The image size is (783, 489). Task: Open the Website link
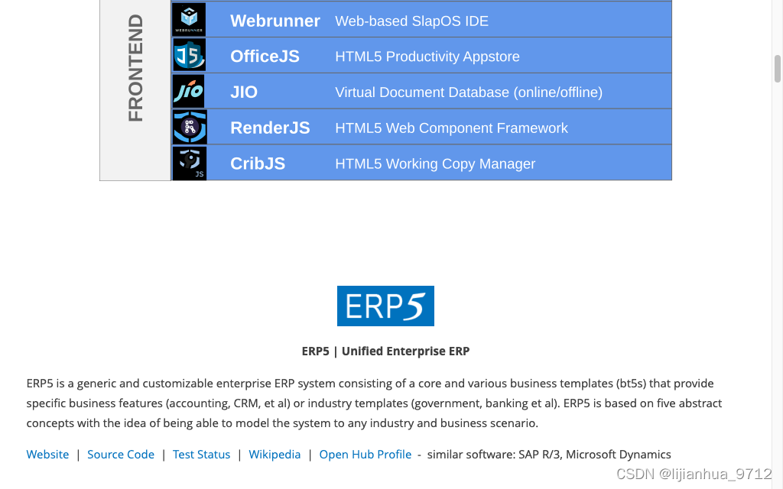(x=47, y=454)
